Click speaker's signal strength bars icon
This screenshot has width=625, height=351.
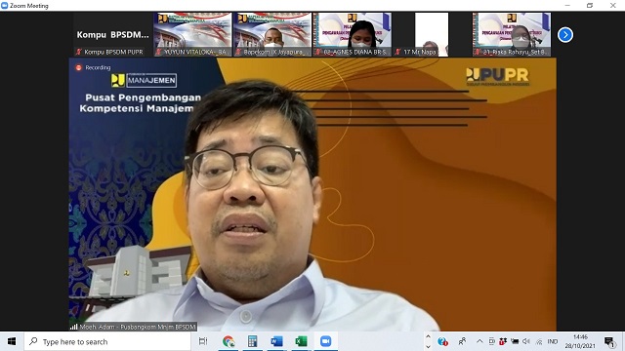pyautogui.click(x=74, y=327)
